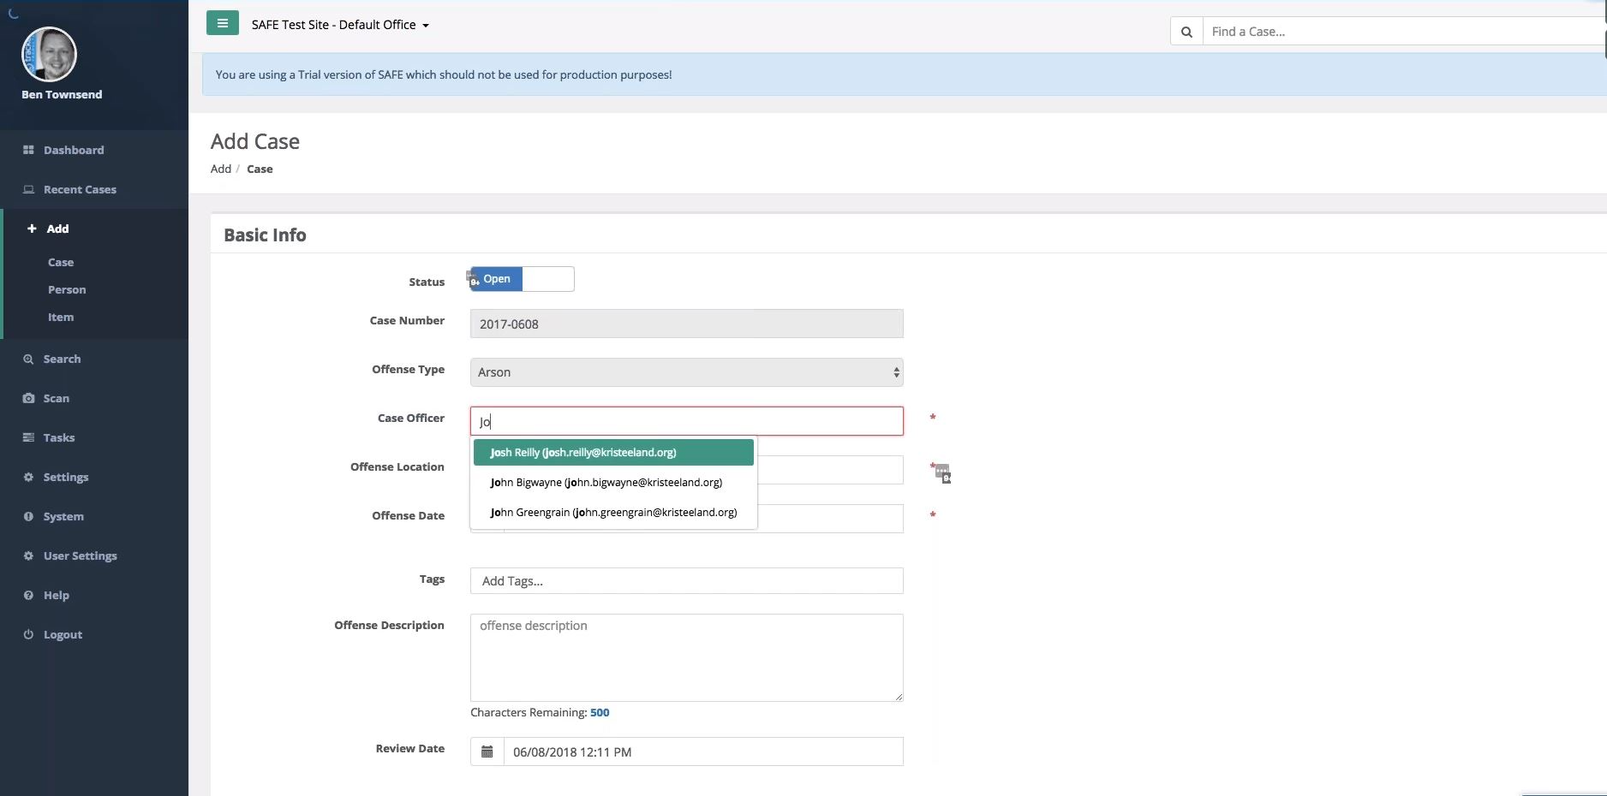The width and height of the screenshot is (1607, 796).
Task: Click the Recent Cases laptop icon
Action: [28, 189]
